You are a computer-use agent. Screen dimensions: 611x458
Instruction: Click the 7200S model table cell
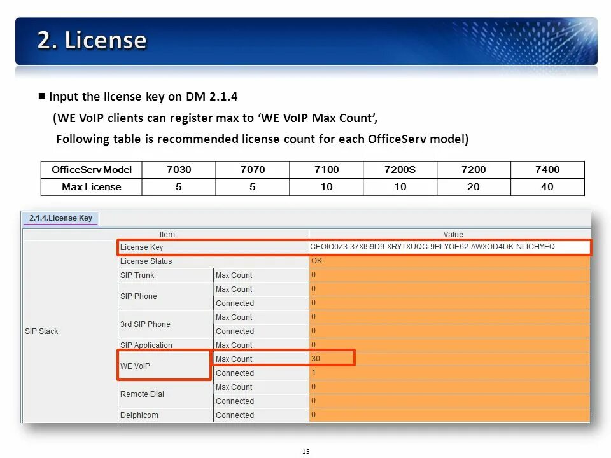[400, 170]
